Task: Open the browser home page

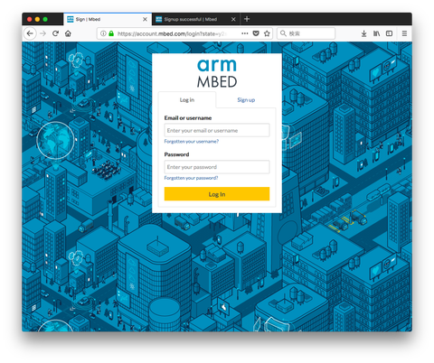Action: [68, 33]
